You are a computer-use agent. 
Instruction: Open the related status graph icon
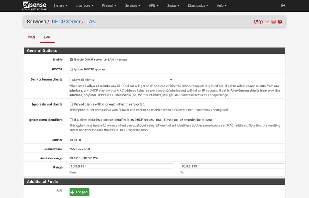[x=267, y=22]
